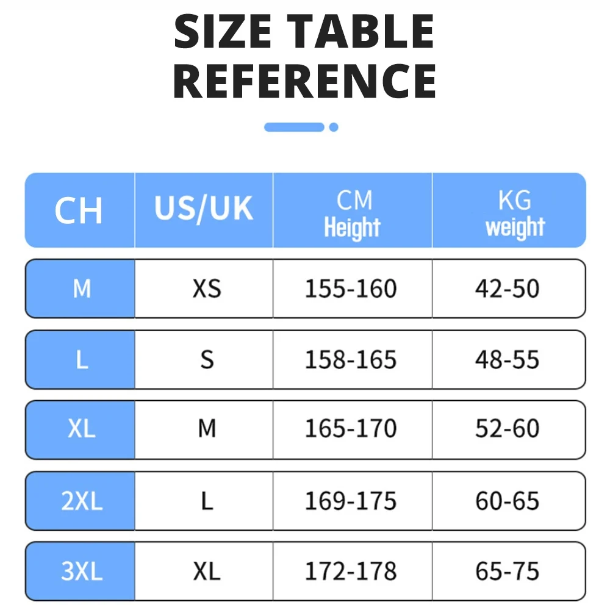Select the 2XL size cell

[81, 501]
